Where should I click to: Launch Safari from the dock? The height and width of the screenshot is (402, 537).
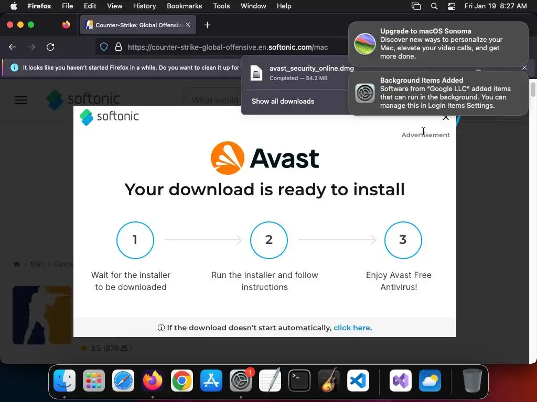point(123,381)
